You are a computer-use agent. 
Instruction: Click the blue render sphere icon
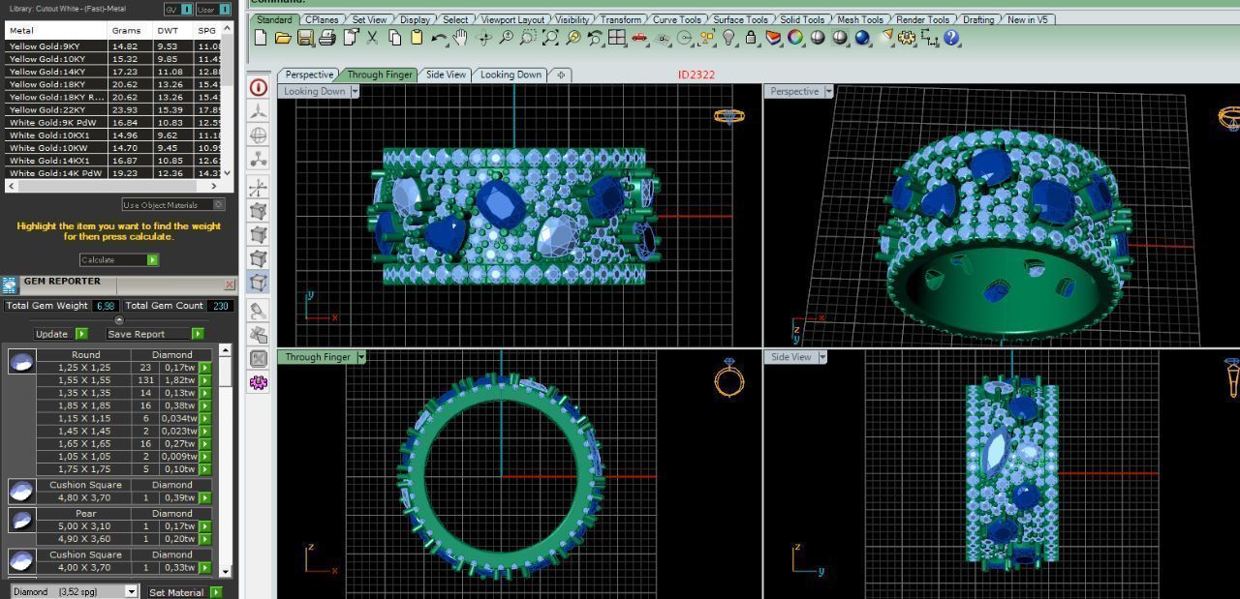[x=862, y=38]
